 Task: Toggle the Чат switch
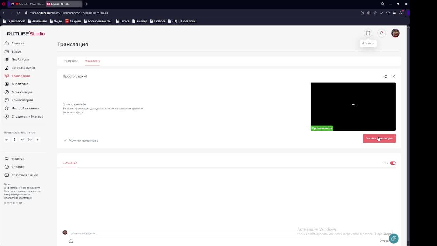pos(393,163)
